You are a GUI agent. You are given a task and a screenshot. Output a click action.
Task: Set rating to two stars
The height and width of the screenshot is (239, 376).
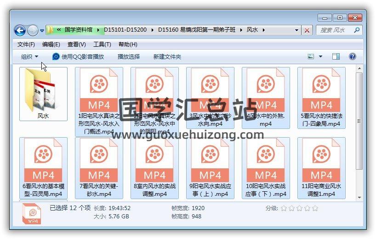point(291,208)
